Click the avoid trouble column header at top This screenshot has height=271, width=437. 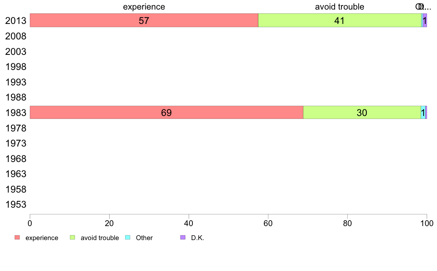click(x=340, y=7)
